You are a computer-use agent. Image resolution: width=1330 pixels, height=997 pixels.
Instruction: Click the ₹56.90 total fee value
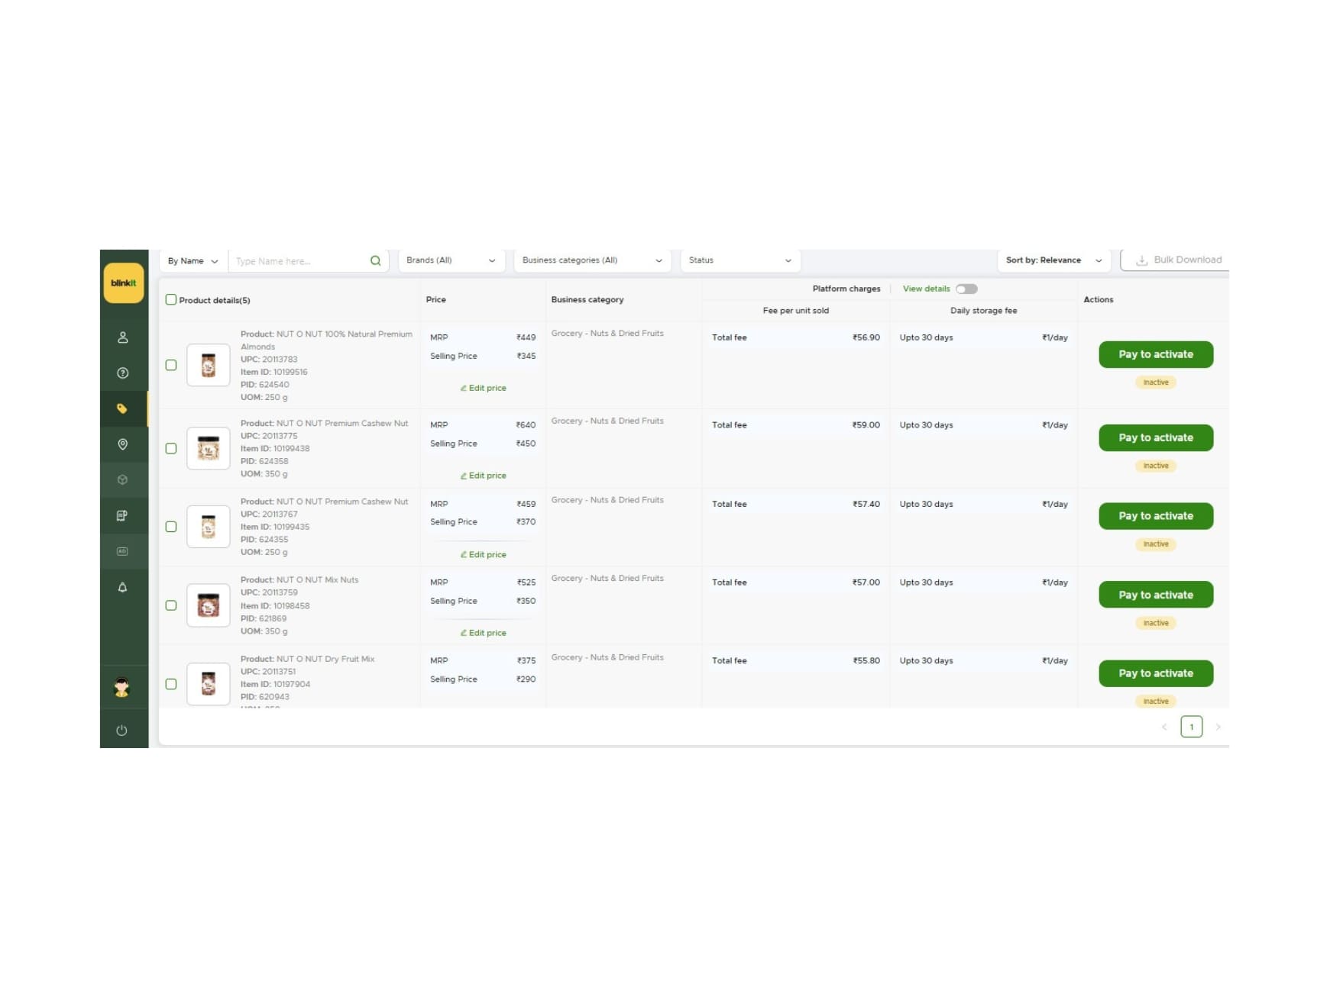pyautogui.click(x=866, y=337)
